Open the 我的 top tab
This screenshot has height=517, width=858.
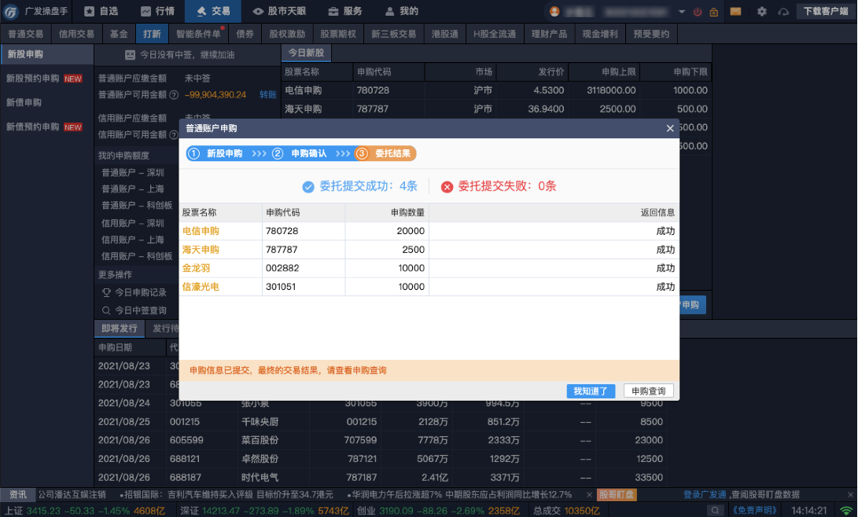coord(402,12)
